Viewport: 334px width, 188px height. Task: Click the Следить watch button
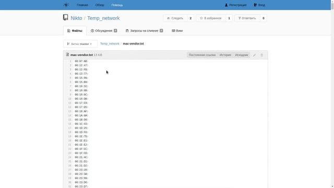coord(175,18)
